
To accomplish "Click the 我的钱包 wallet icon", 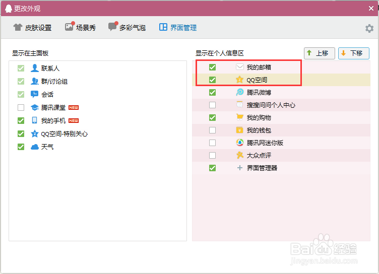I will (239, 130).
